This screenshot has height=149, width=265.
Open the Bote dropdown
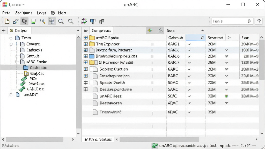pyautogui.click(x=202, y=31)
